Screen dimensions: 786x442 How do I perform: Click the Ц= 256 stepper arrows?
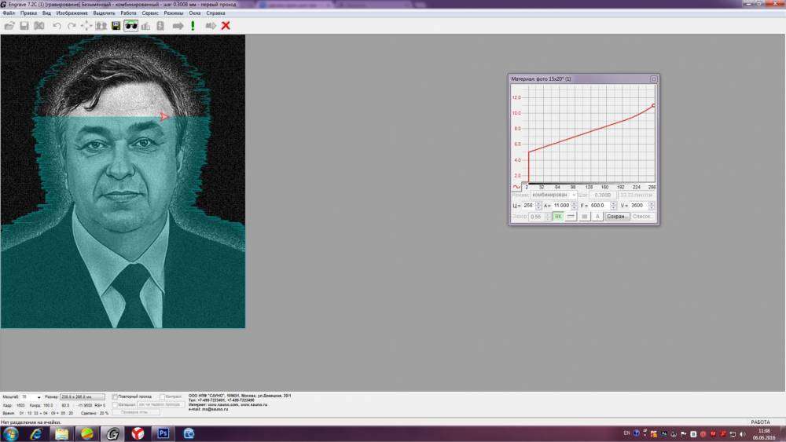[x=538, y=205]
